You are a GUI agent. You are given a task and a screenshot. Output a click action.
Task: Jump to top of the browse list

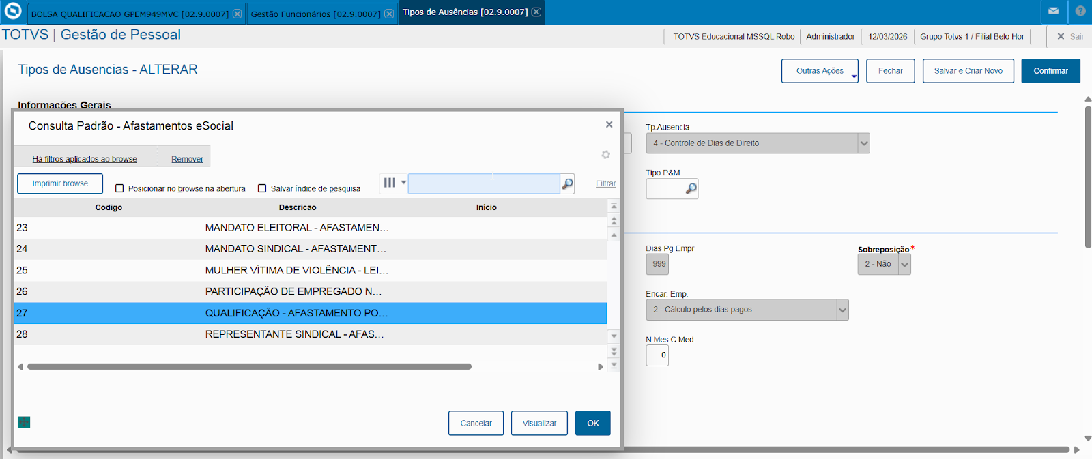(614, 206)
